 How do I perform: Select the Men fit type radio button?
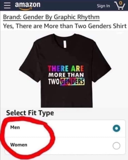(x=116, y=128)
